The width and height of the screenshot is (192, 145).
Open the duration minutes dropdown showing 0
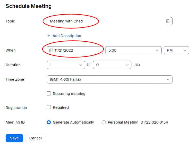pos(112,65)
